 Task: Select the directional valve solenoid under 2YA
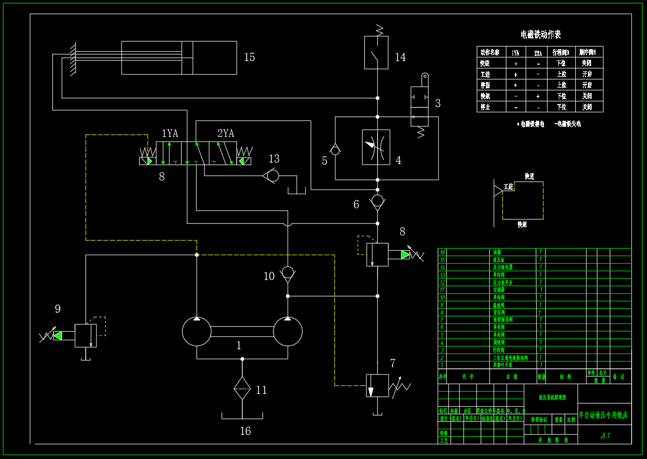pos(243,161)
